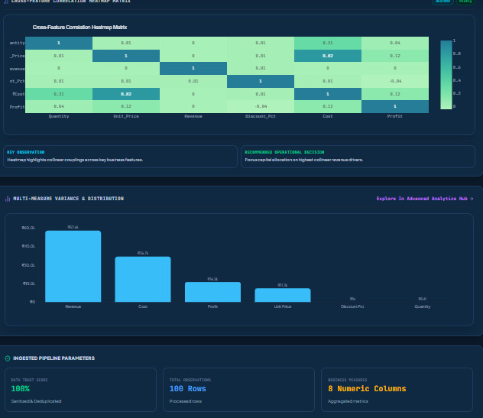Click the 0.82 cell in the Unit_Price row, Cost column

click(x=328, y=56)
